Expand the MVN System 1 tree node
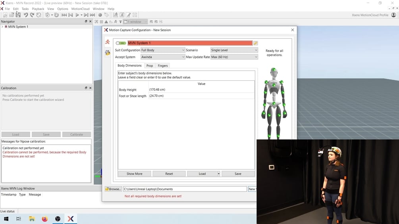The width and height of the screenshot is (399, 224). [x=2, y=27]
